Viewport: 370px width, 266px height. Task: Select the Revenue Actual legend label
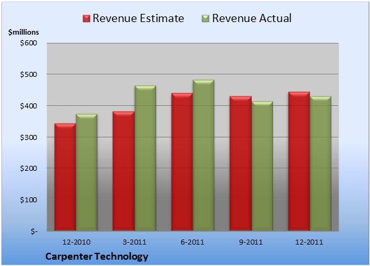(x=252, y=18)
